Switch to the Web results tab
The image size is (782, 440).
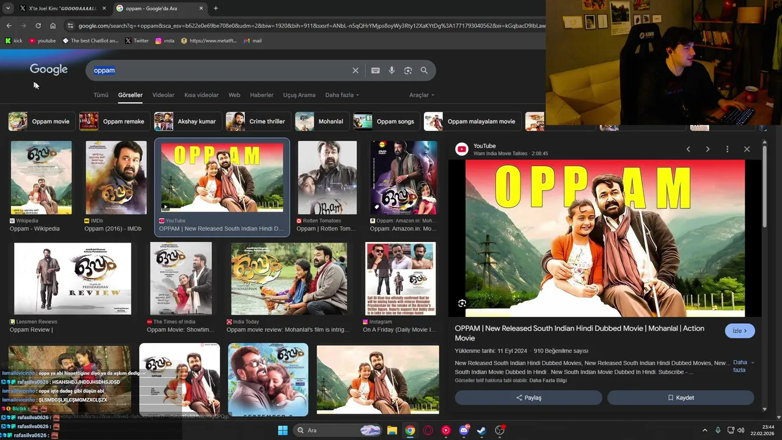234,95
